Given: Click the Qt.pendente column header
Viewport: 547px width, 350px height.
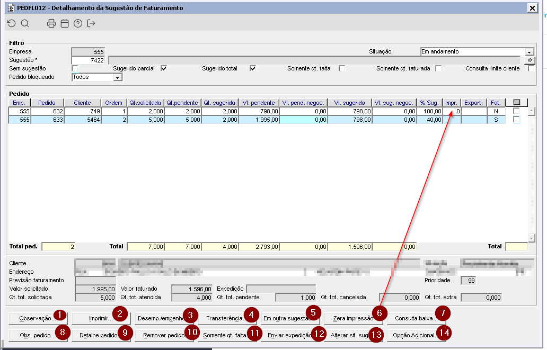Looking at the screenshot, I should pyautogui.click(x=182, y=103).
